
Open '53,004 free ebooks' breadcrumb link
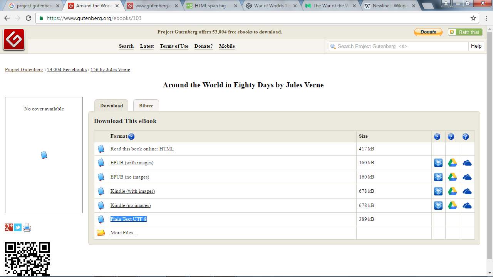(67, 70)
